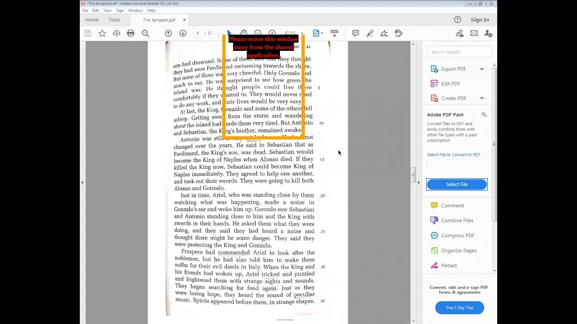Image resolution: width=577 pixels, height=324 pixels.
Task: Click the search tools field
Action: coord(459,52)
